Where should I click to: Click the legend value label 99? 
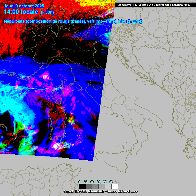coord(111,182)
